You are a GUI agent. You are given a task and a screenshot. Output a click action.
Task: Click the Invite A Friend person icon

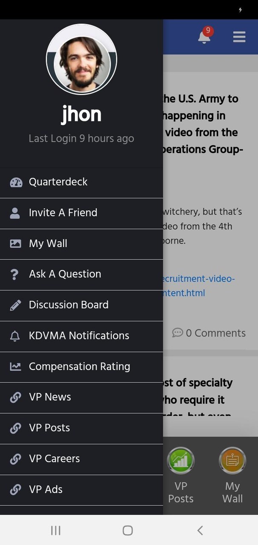click(16, 212)
